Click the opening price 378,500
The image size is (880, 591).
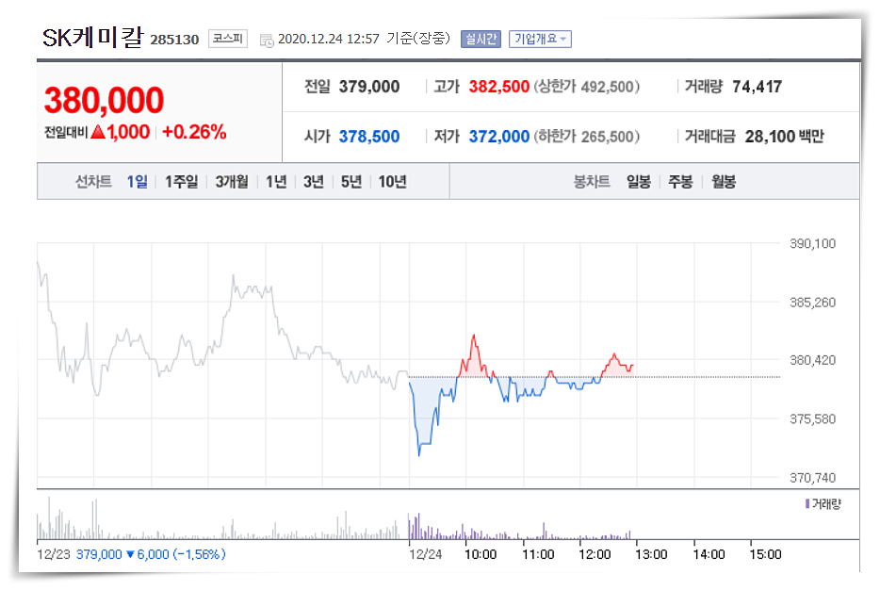pyautogui.click(x=369, y=137)
